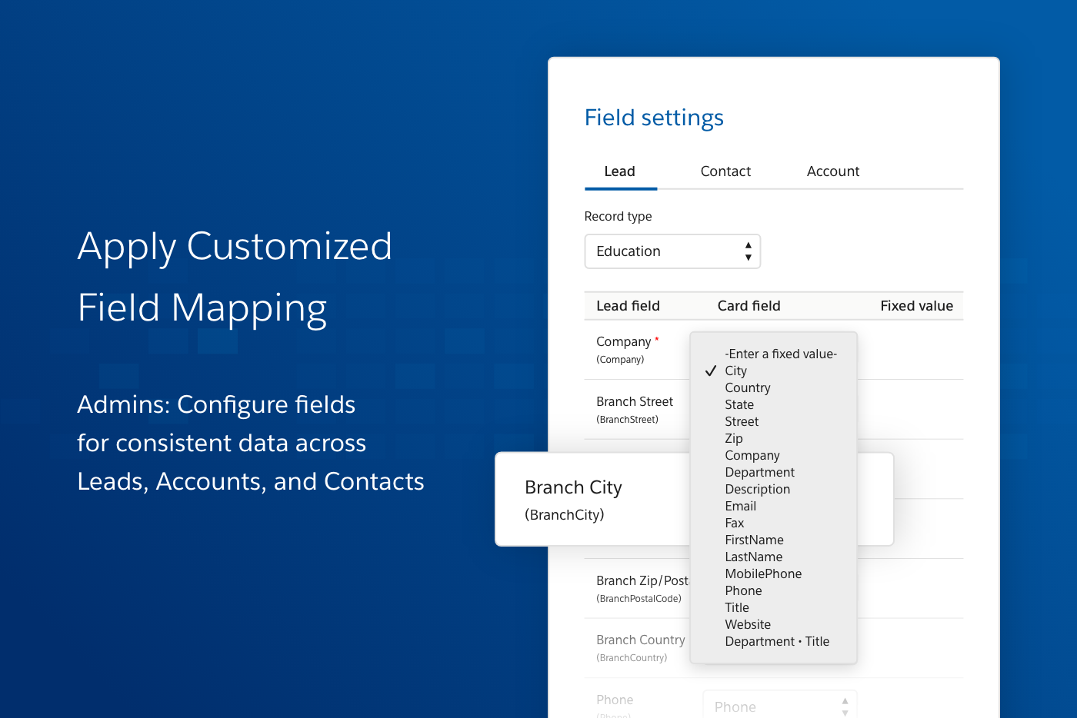Image resolution: width=1077 pixels, height=718 pixels.
Task: Click the Field settings heading
Action: pos(654,117)
